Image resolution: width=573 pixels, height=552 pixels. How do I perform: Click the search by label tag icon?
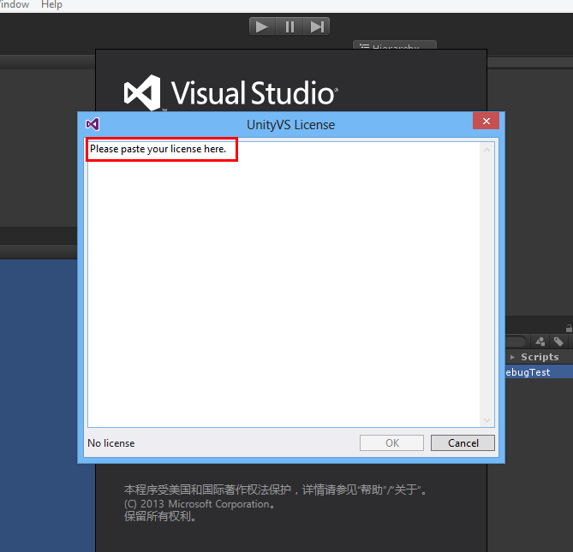coord(558,341)
